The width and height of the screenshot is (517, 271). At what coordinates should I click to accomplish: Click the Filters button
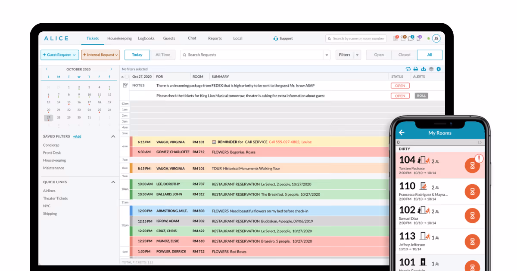coord(345,55)
